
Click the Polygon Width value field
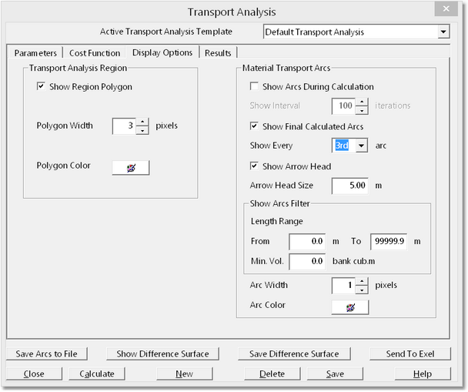(x=124, y=126)
